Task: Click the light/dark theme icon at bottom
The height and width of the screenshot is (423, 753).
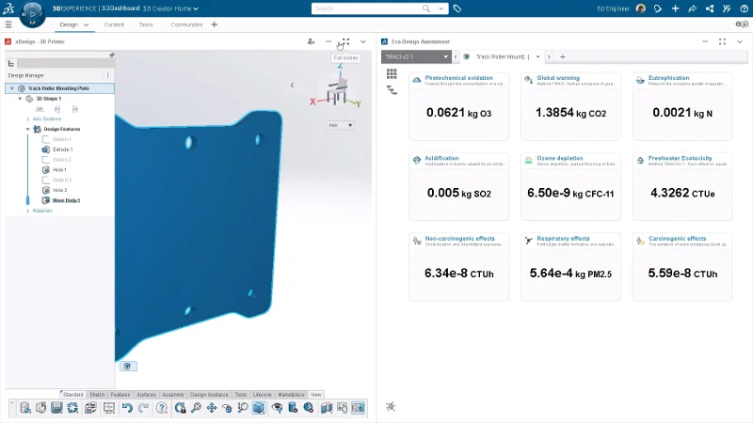Action: click(x=391, y=406)
